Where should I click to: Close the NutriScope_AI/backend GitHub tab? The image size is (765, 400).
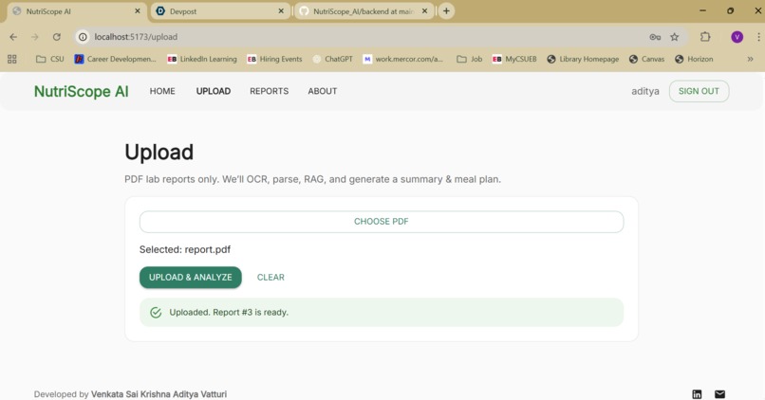[424, 10]
